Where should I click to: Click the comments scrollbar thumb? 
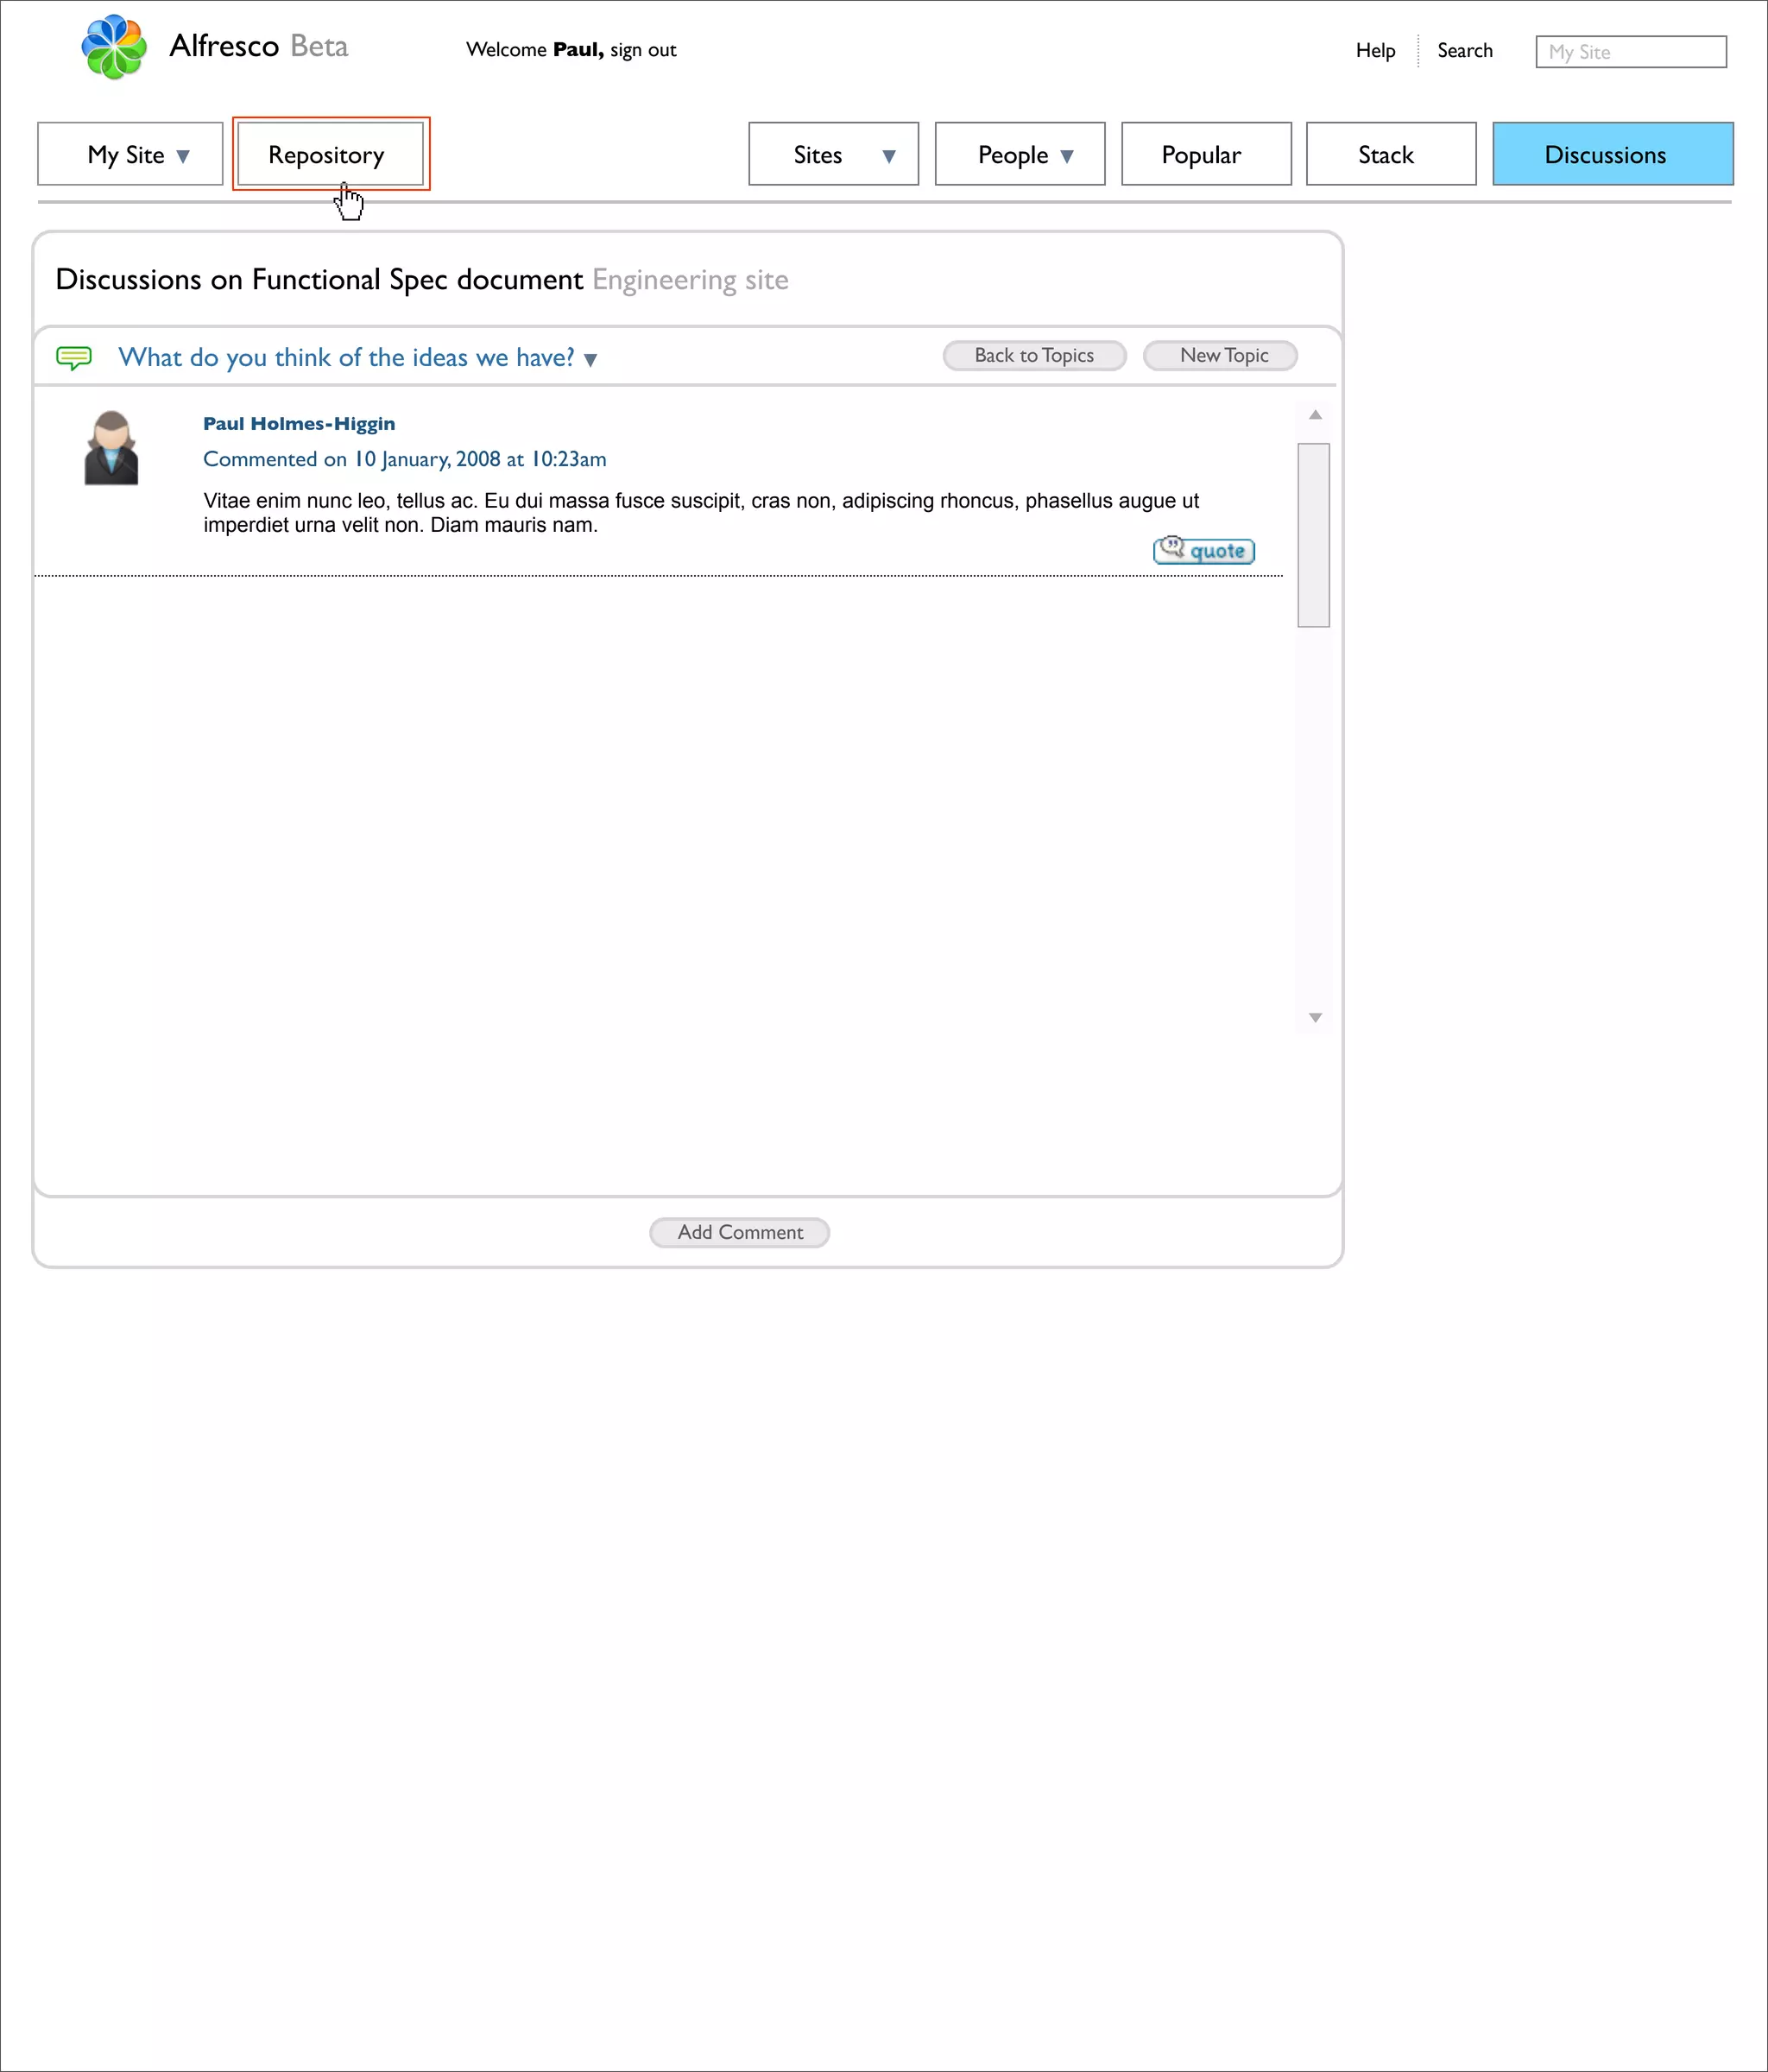click(x=1313, y=535)
